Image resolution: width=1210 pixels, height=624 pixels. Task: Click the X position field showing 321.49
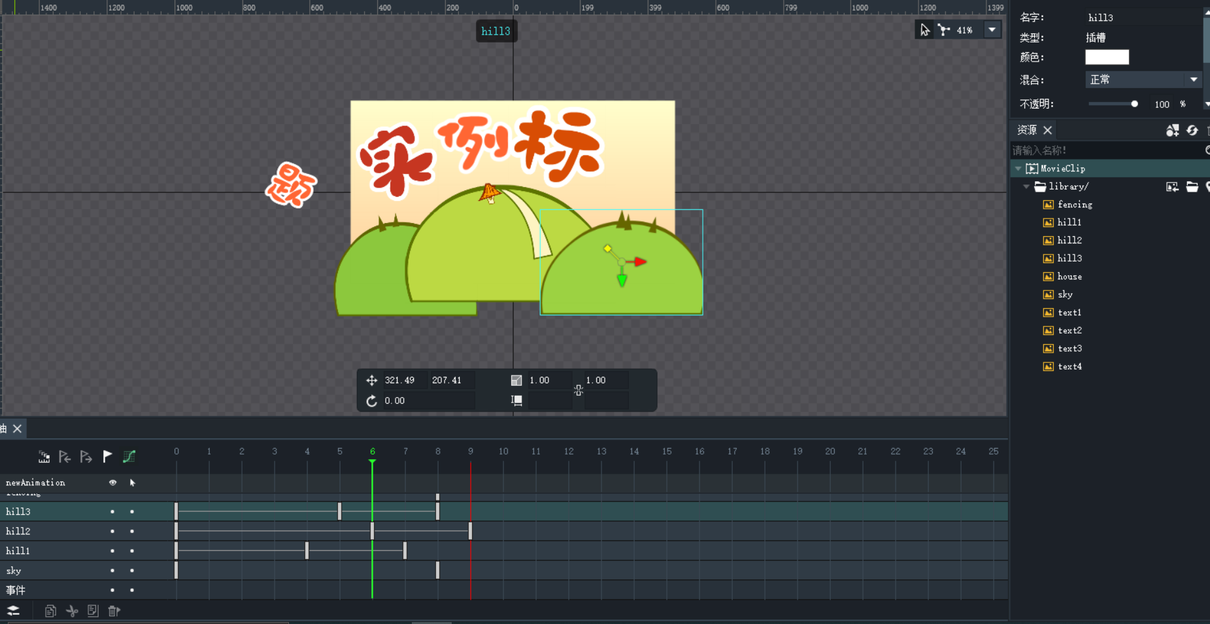(x=404, y=380)
